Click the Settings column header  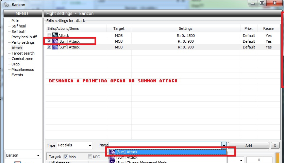(x=185, y=28)
